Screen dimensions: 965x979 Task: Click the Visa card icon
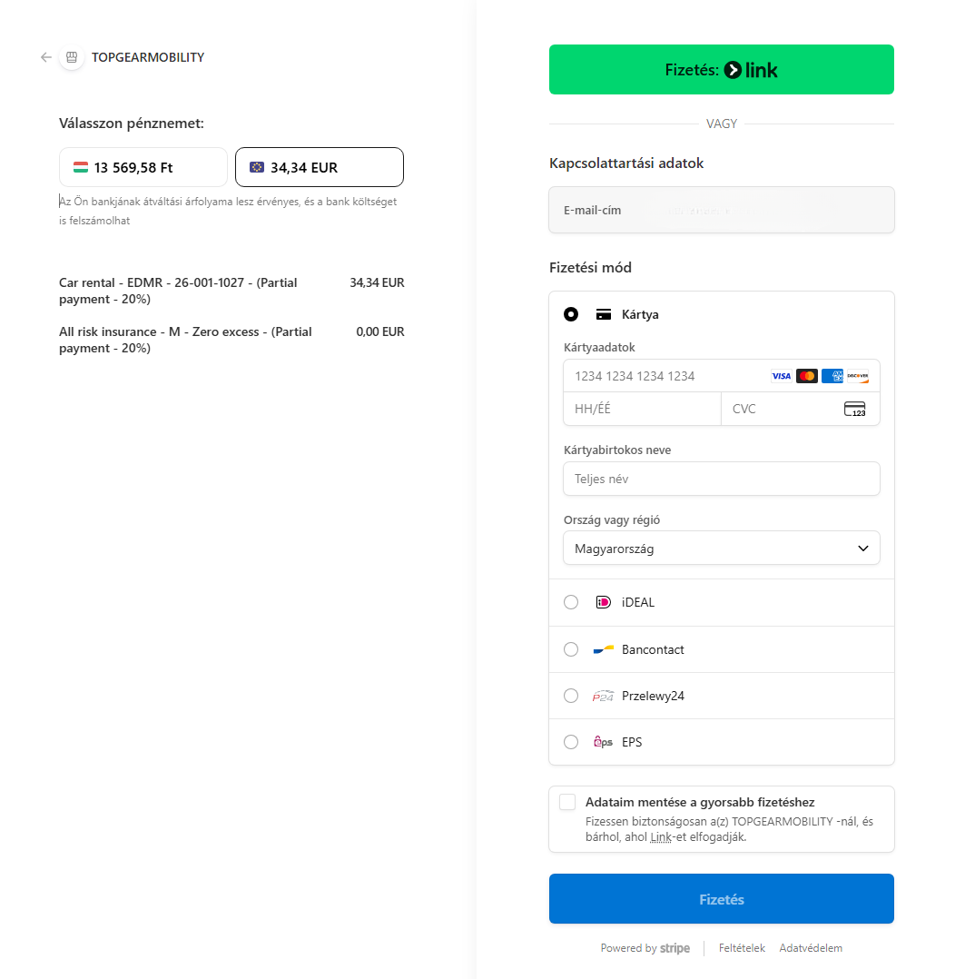coord(782,375)
